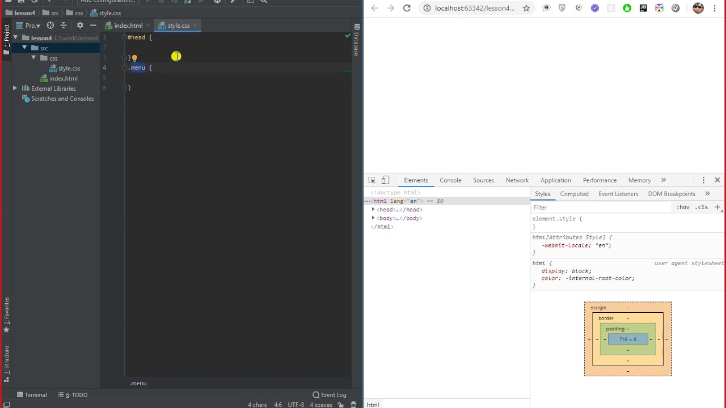
Task: Bookmark page with star icon
Action: tap(526, 8)
